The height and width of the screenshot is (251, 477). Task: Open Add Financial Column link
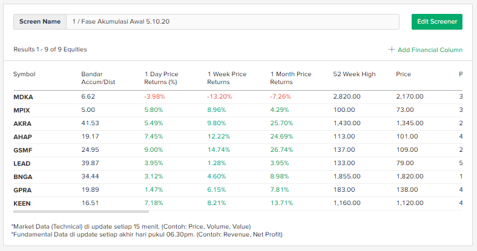click(x=430, y=50)
